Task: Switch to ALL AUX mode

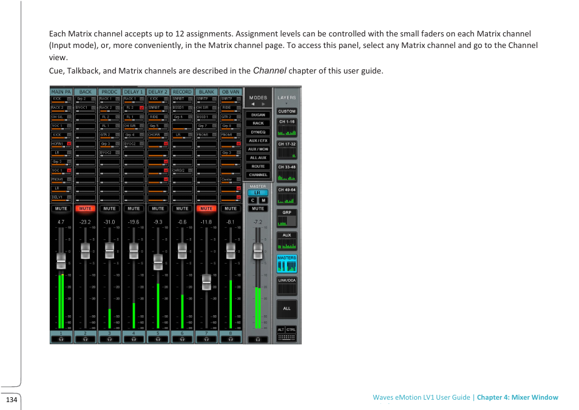Action: 258,157
